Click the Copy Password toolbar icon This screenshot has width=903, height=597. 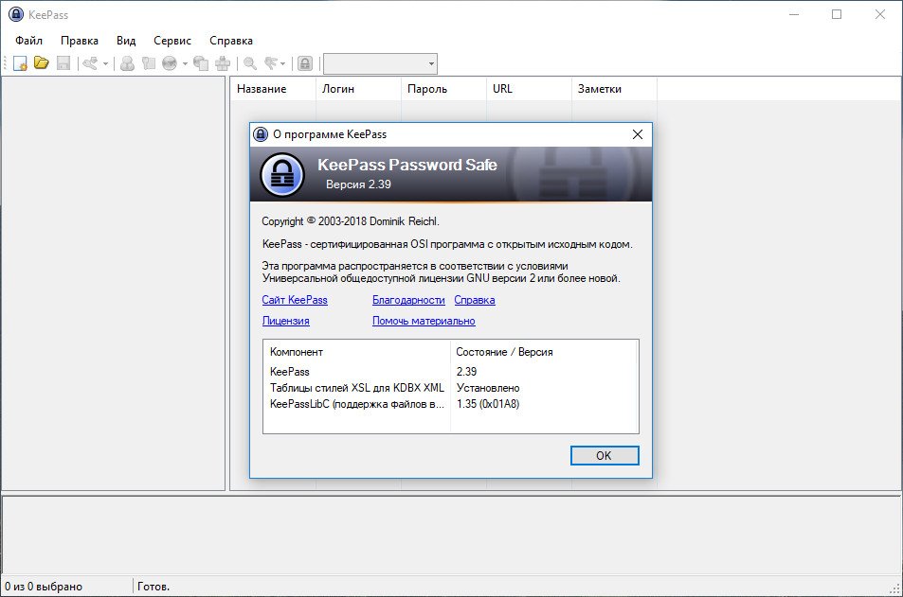click(x=149, y=63)
